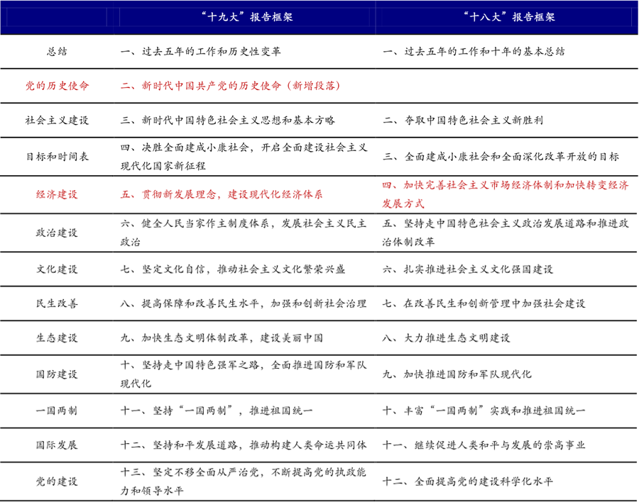Click 十二、全面提高党的建设科学化水平 cell

tap(468, 481)
